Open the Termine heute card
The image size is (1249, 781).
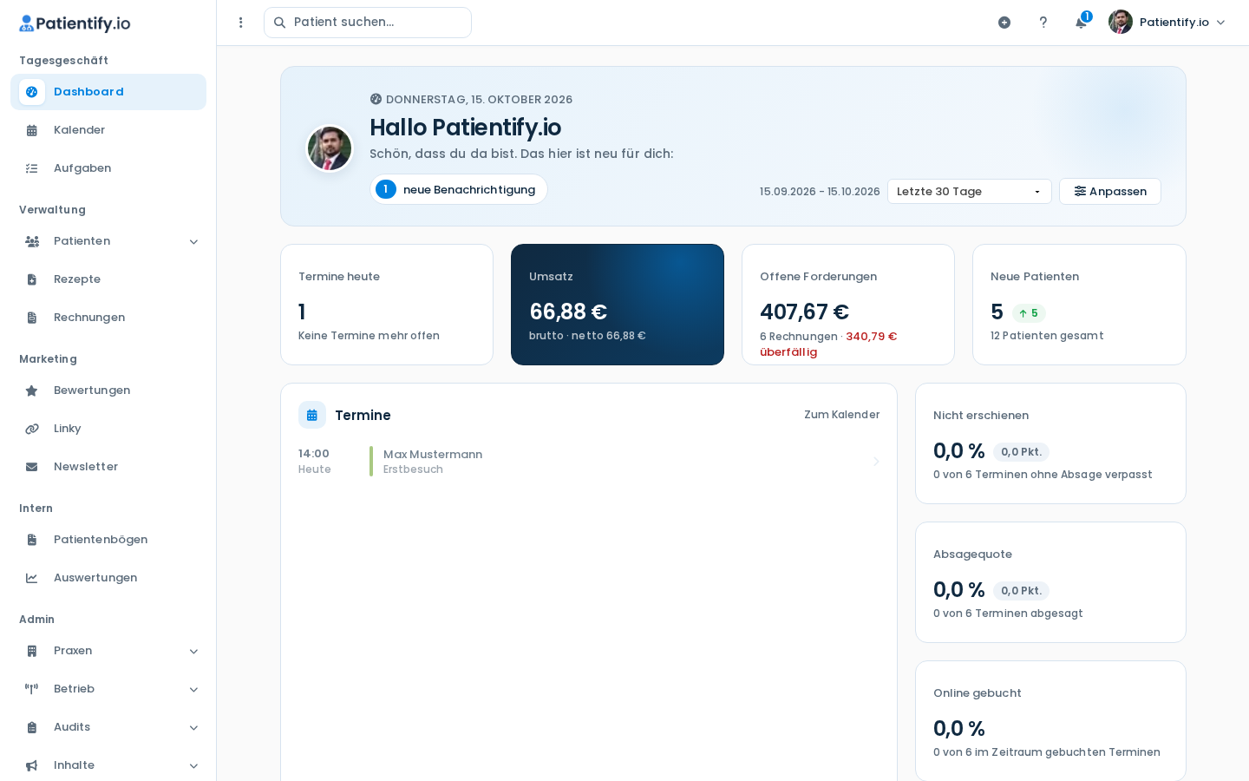(x=387, y=305)
